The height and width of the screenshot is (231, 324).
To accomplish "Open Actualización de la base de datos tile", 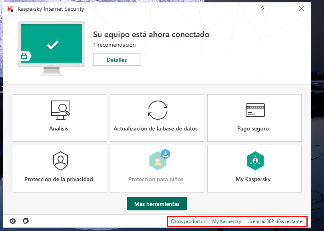I will tap(157, 118).
